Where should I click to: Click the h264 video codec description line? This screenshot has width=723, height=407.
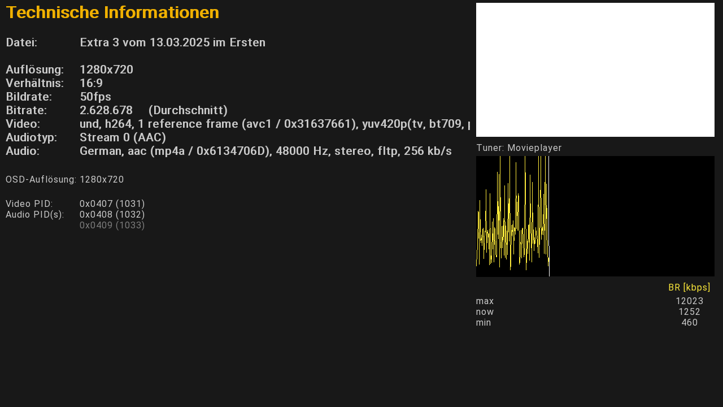tap(275, 124)
